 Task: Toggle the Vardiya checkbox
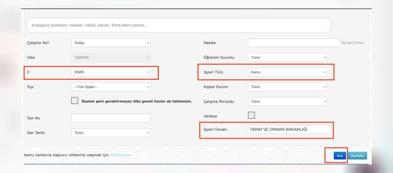point(251,115)
